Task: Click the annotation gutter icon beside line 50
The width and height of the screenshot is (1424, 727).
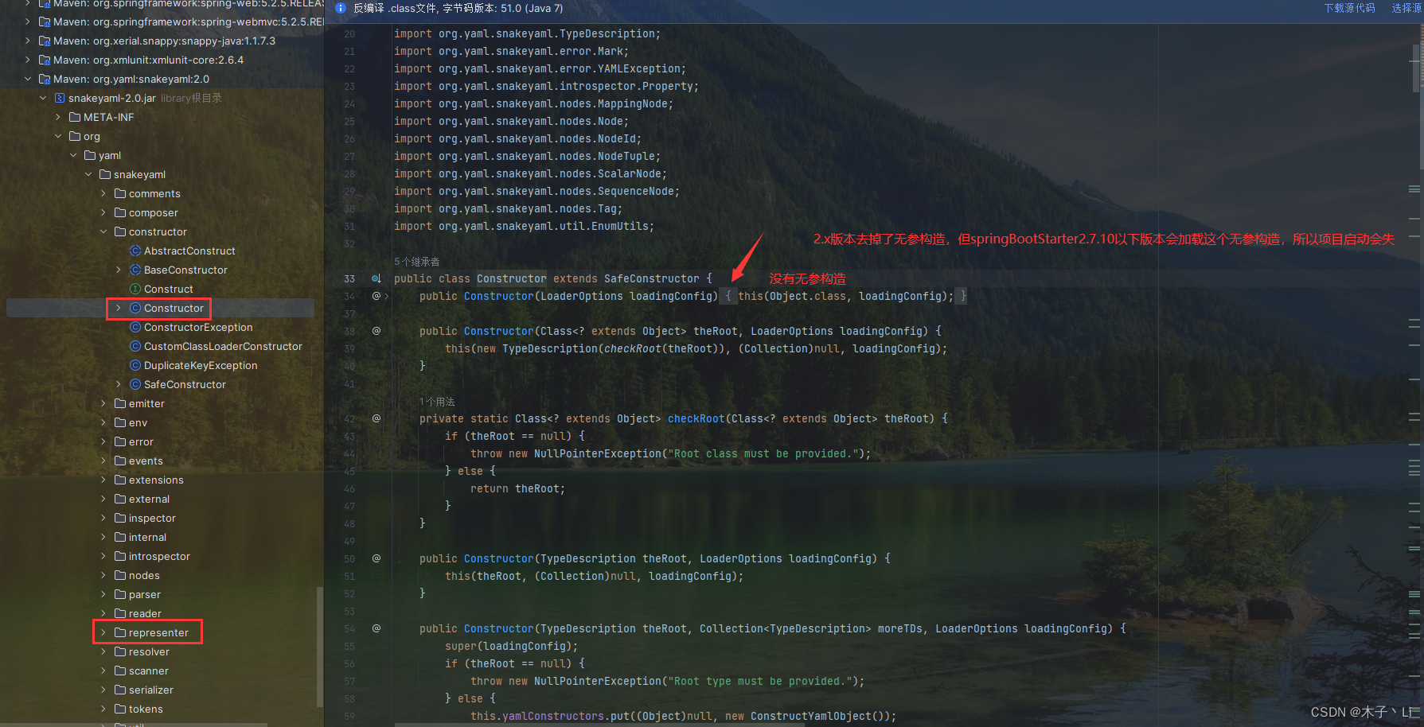Action: 375,558
